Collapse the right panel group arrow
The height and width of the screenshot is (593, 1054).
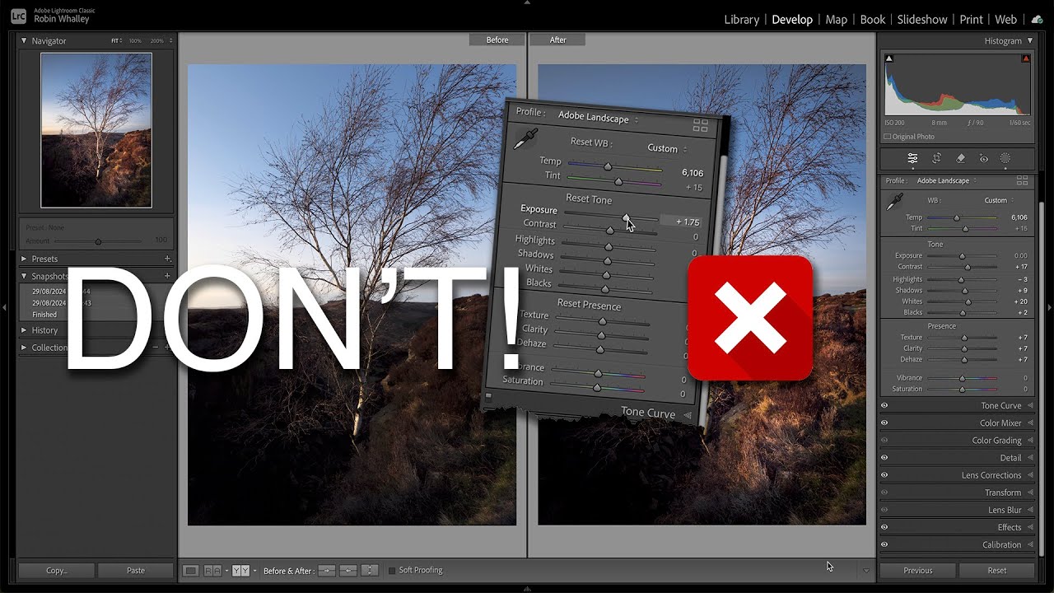point(1049,307)
